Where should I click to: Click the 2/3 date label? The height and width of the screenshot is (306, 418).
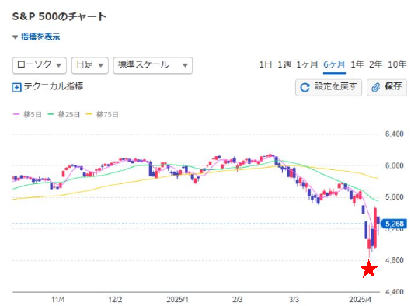pos(237,300)
